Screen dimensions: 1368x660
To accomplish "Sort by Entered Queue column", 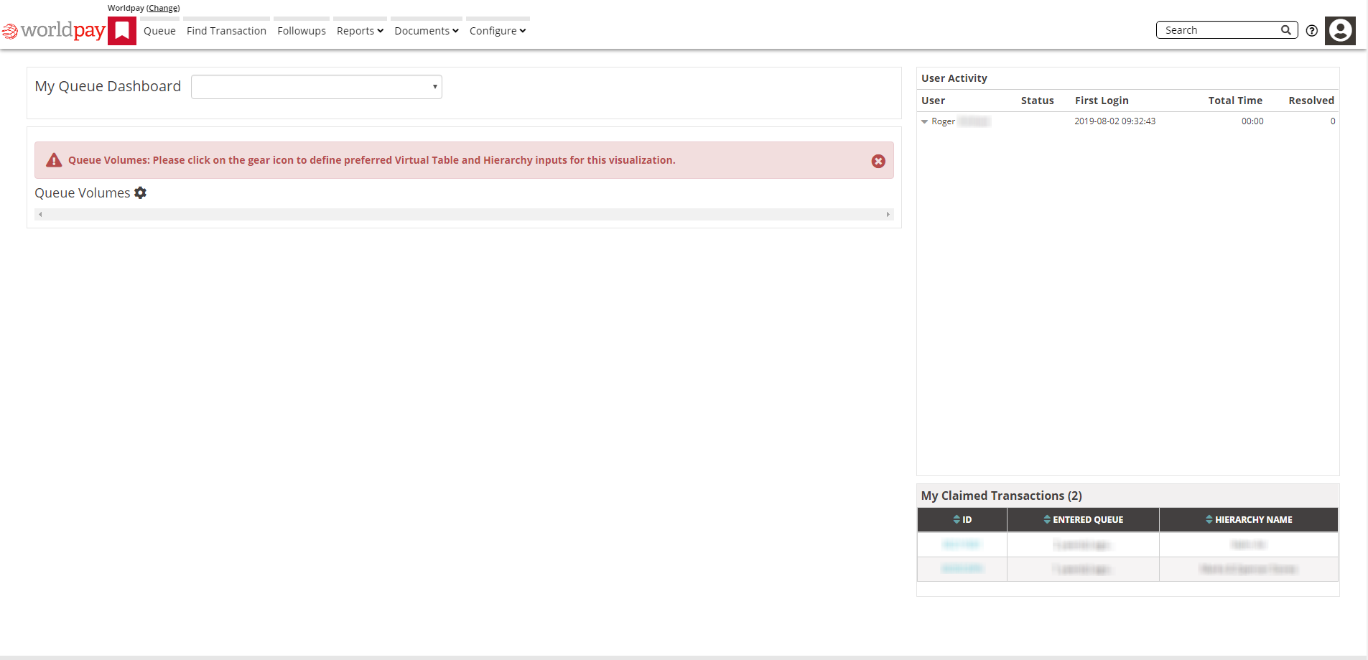I will (1082, 519).
